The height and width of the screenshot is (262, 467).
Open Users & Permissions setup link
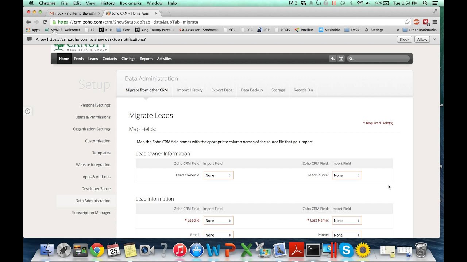click(93, 117)
